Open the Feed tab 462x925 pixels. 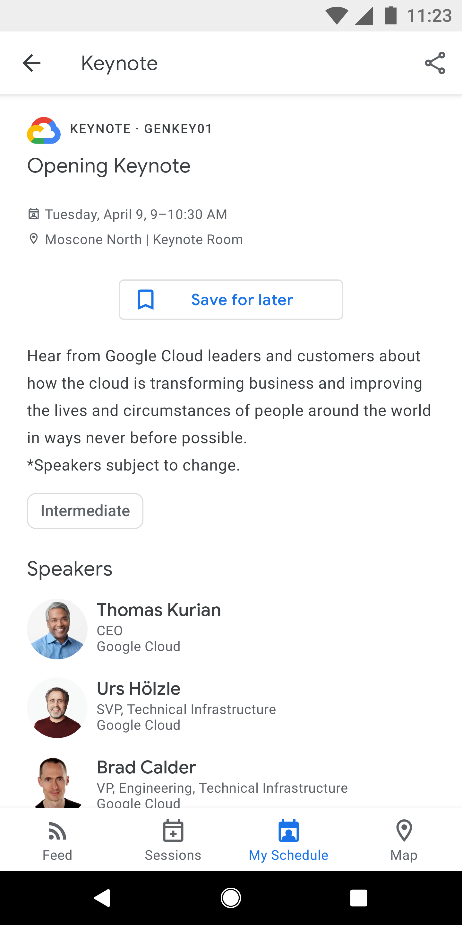(x=57, y=840)
